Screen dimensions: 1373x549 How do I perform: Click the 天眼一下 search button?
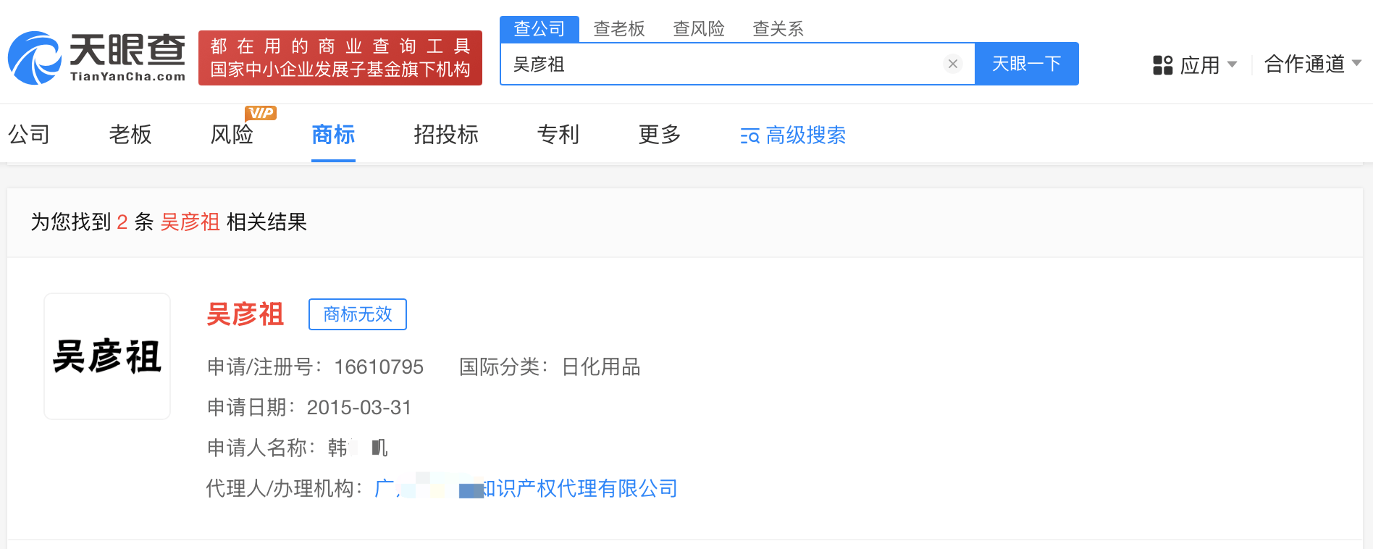[1027, 64]
